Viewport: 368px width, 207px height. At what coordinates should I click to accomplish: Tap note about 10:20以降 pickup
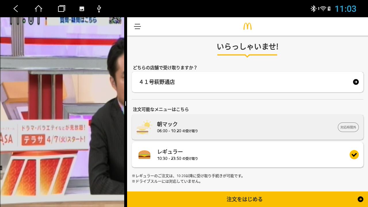coord(188,176)
